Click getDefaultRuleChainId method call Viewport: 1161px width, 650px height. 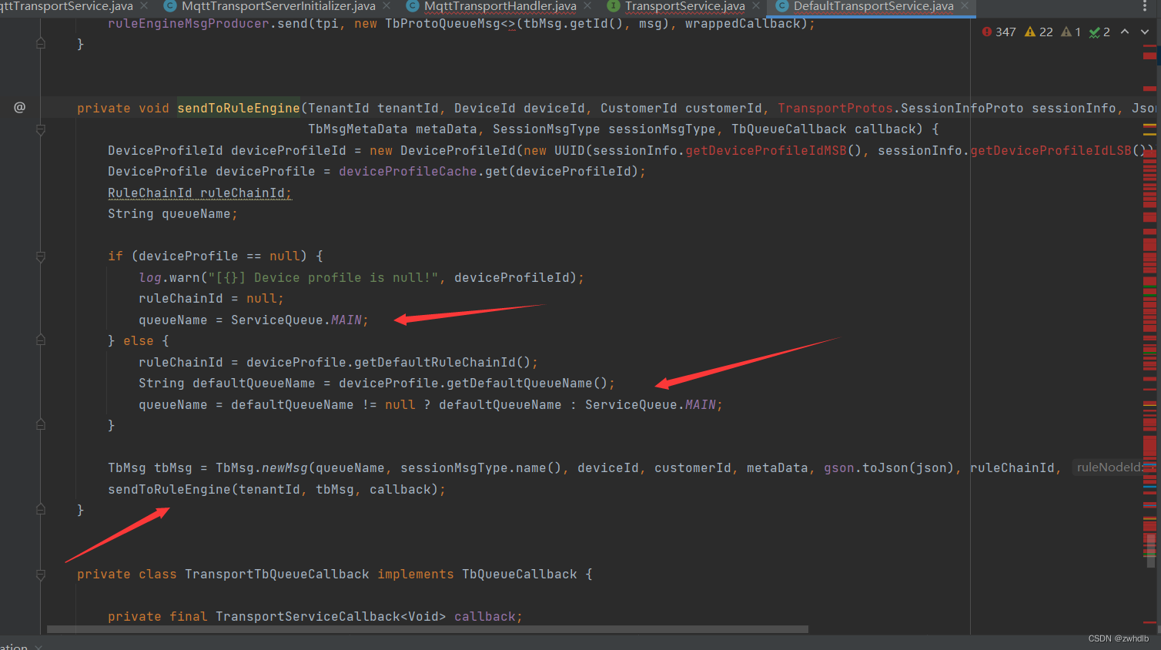tap(435, 363)
